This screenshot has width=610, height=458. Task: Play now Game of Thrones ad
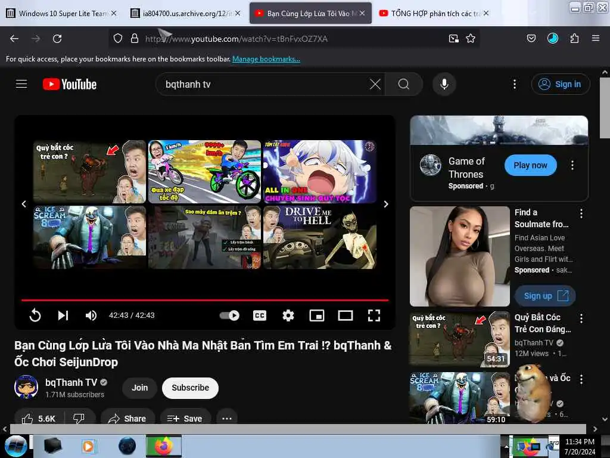[530, 165]
